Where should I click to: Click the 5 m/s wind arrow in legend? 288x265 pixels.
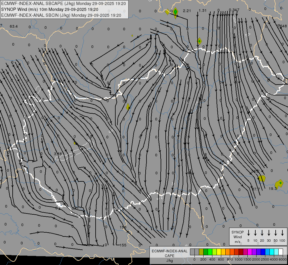click(249, 233)
